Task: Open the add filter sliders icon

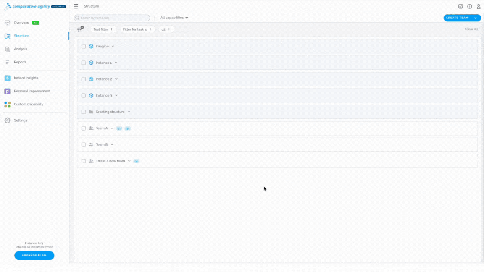Action: tap(80, 29)
